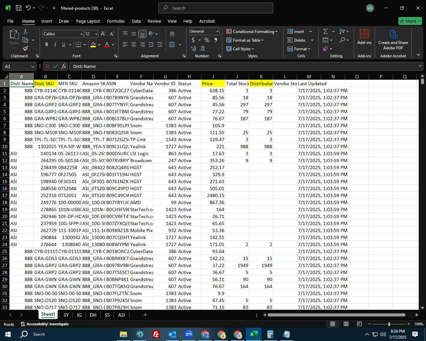This screenshot has width=426, height=341.
Task: Toggle Italic formatting
Action: pyautogui.click(x=55, y=45)
